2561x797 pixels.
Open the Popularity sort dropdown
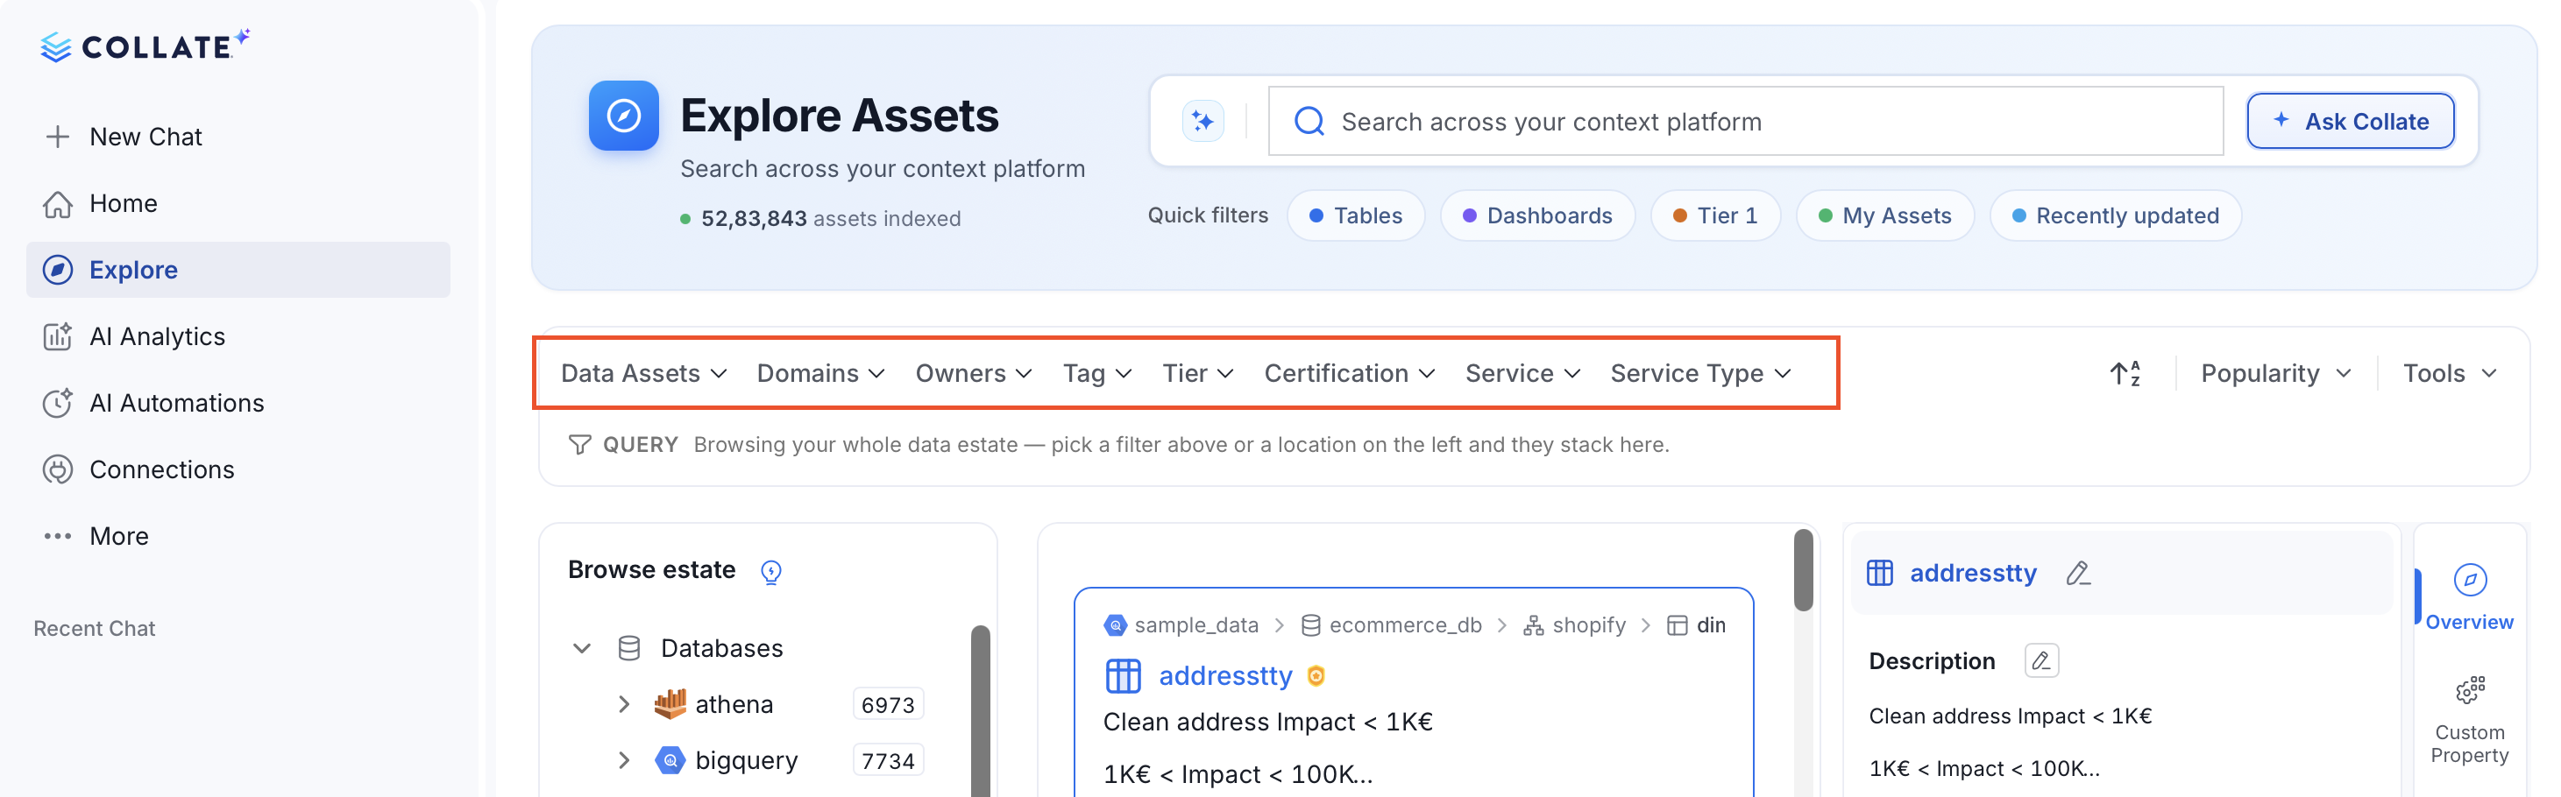click(2275, 374)
